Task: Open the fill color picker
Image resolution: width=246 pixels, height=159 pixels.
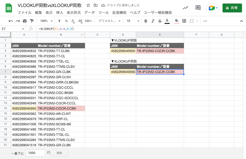Action: [177, 21]
